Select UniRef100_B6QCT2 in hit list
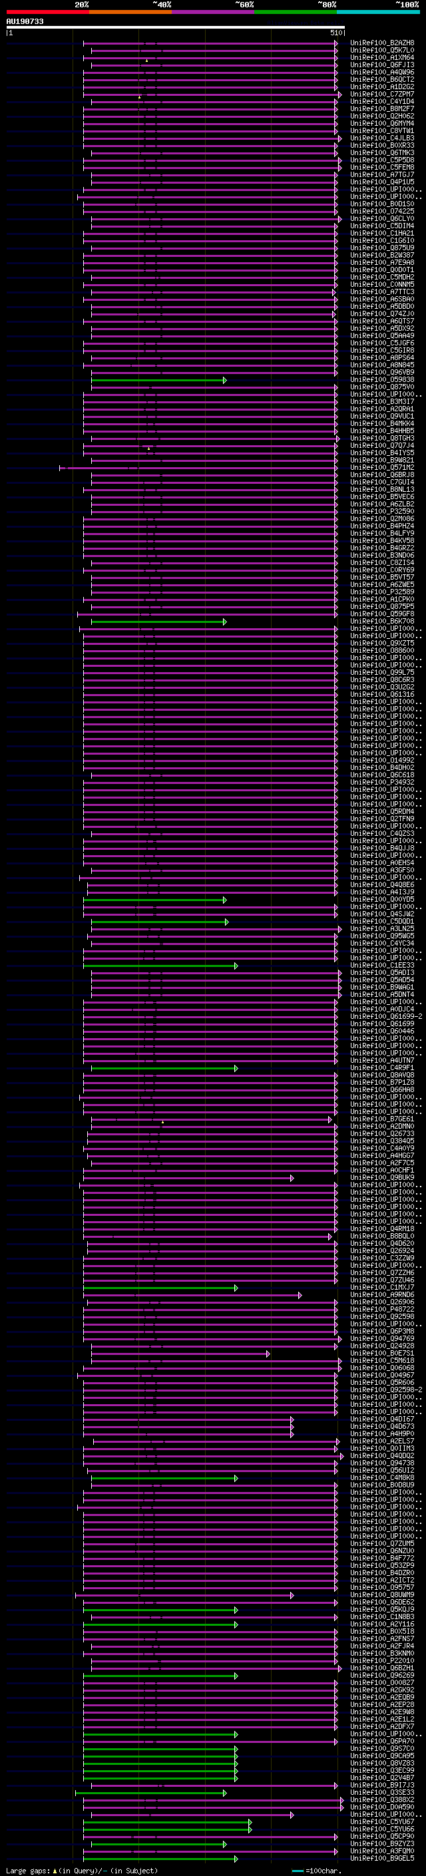 click(x=381, y=79)
